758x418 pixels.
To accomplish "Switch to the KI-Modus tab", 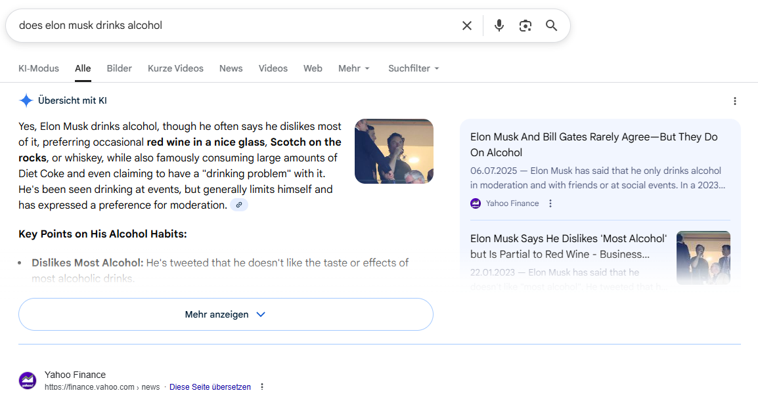I will (x=39, y=68).
